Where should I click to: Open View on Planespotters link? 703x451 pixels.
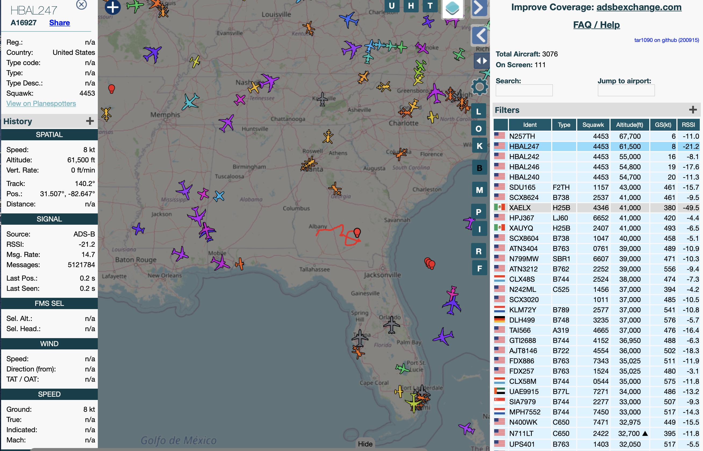(x=41, y=103)
